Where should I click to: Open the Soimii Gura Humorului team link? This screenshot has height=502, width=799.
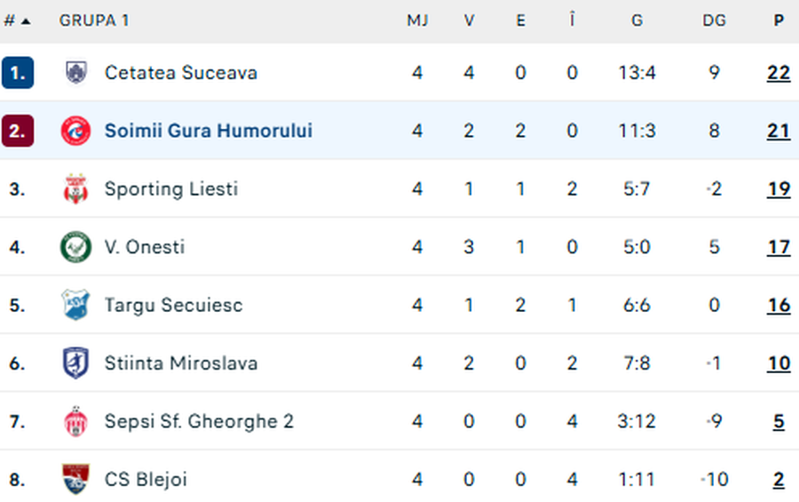209,131
